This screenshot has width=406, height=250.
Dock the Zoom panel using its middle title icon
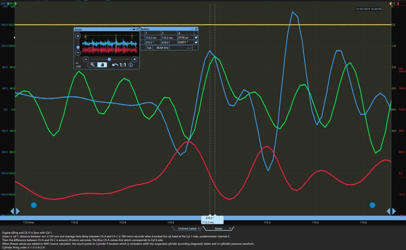(x=134, y=29)
